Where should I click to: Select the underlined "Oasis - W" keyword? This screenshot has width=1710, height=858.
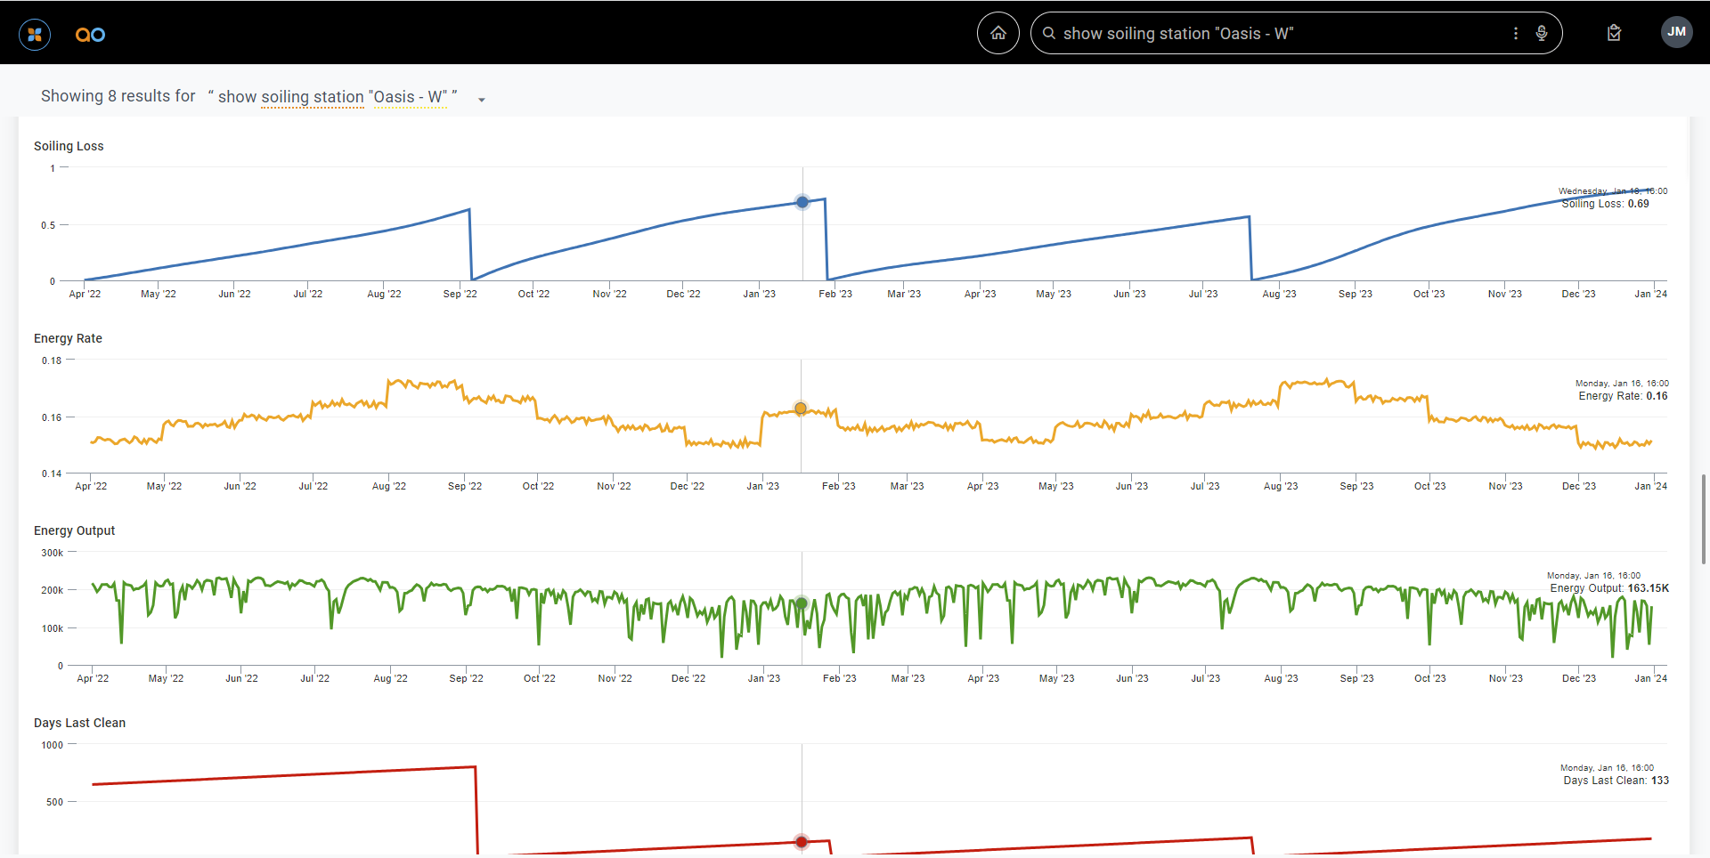[410, 97]
